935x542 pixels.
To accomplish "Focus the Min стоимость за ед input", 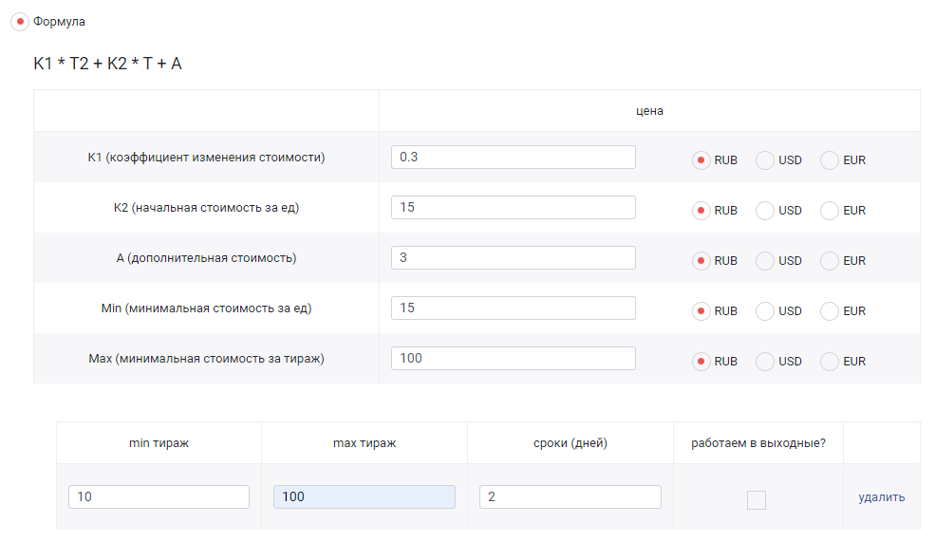I will tap(514, 308).
